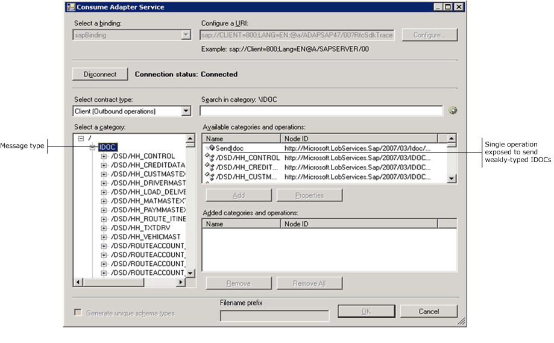Click the SendIdoc Node ID cell

coord(357,148)
